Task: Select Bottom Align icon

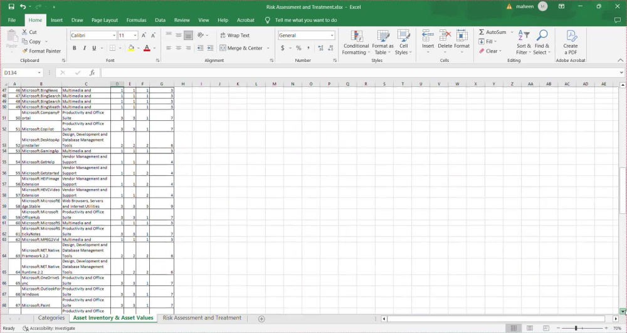Action: [x=188, y=36]
